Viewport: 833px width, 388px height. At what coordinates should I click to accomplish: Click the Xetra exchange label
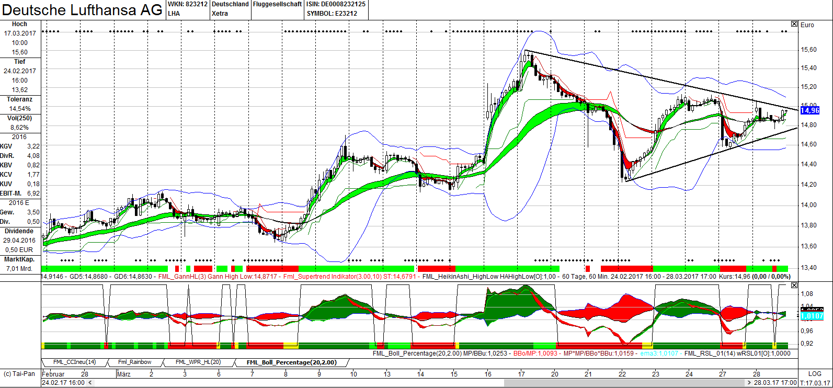click(220, 14)
